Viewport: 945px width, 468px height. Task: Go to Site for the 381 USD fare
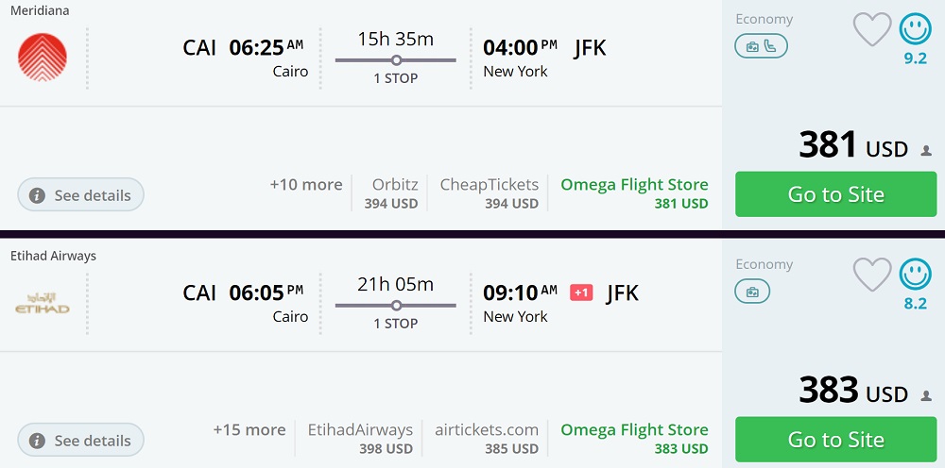click(835, 194)
